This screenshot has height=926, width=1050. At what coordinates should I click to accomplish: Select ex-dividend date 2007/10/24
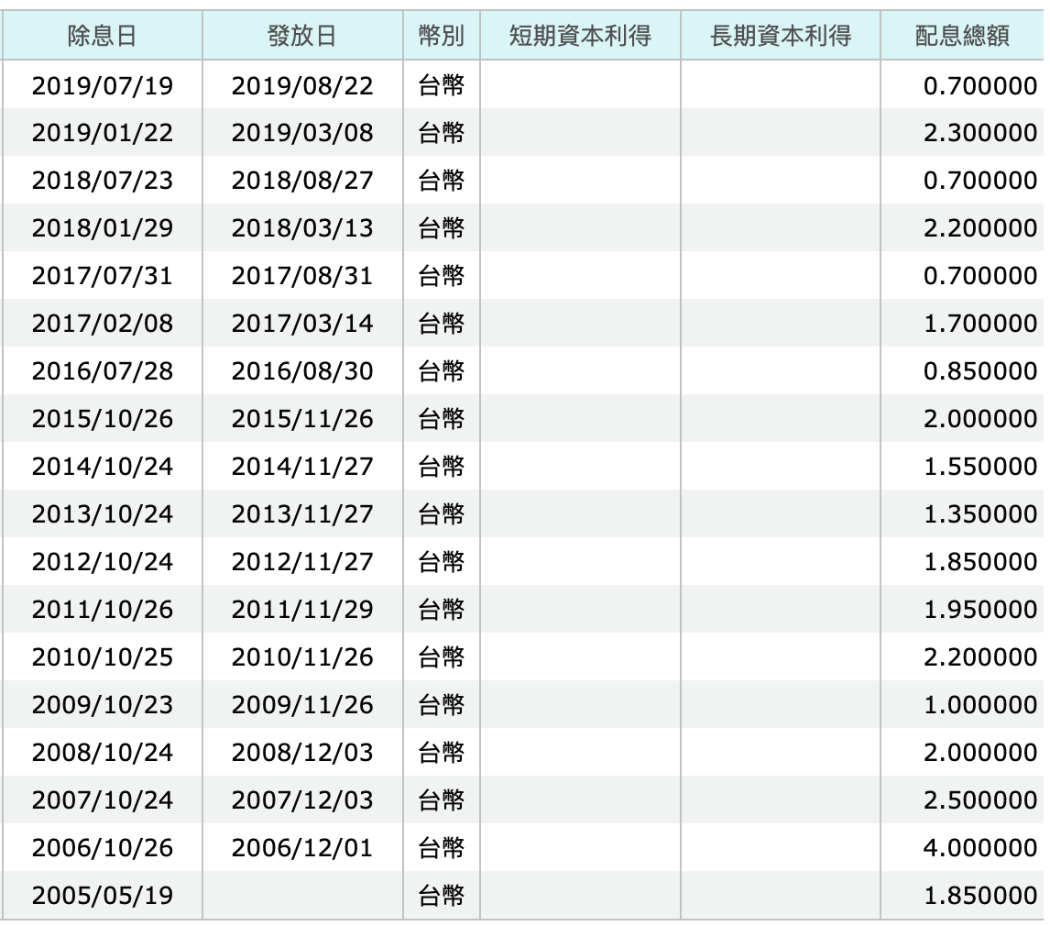click(103, 799)
